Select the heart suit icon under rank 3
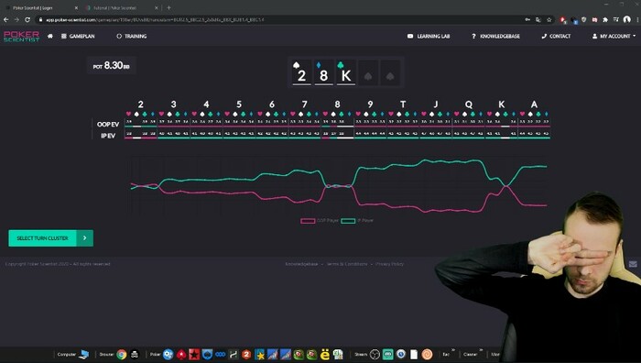 point(161,114)
